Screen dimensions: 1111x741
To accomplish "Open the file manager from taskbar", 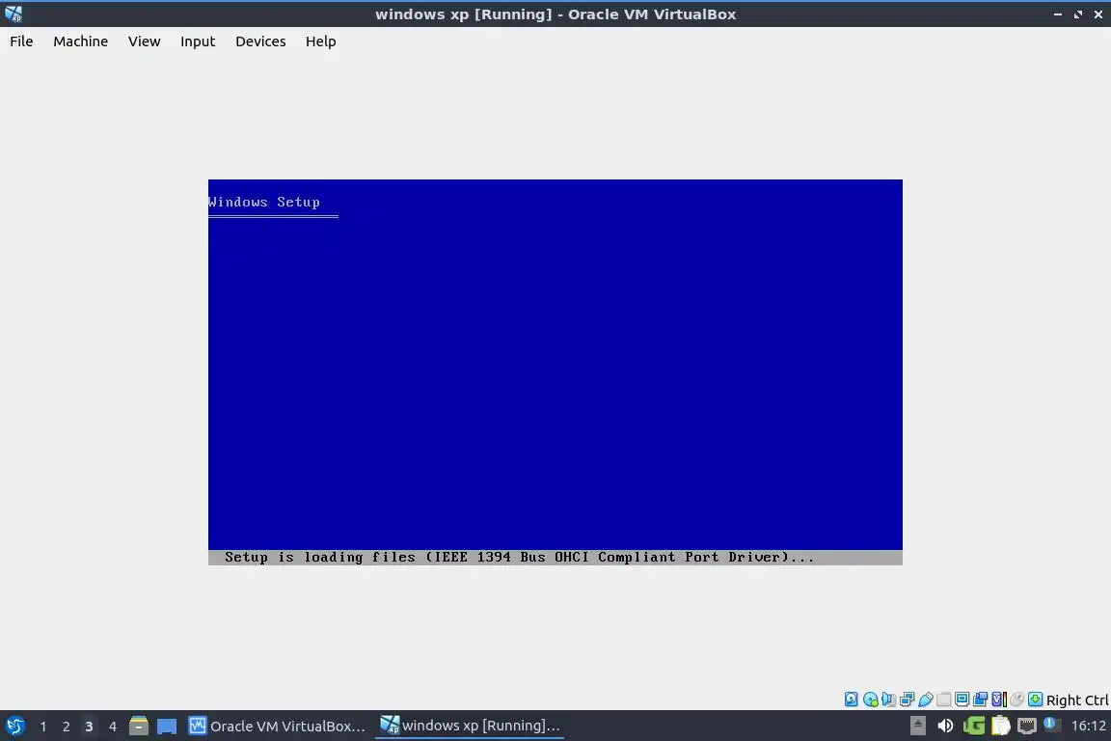I will tap(139, 726).
